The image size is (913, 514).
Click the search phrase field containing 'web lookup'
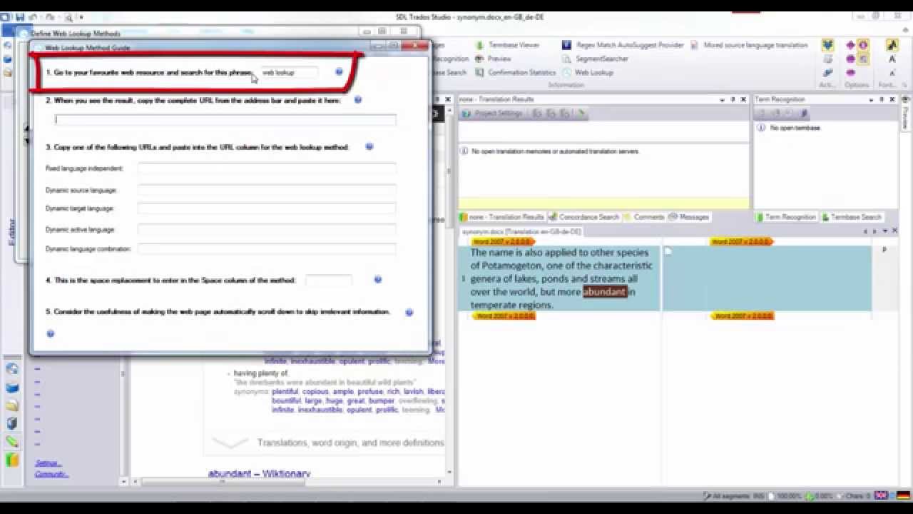tap(289, 73)
